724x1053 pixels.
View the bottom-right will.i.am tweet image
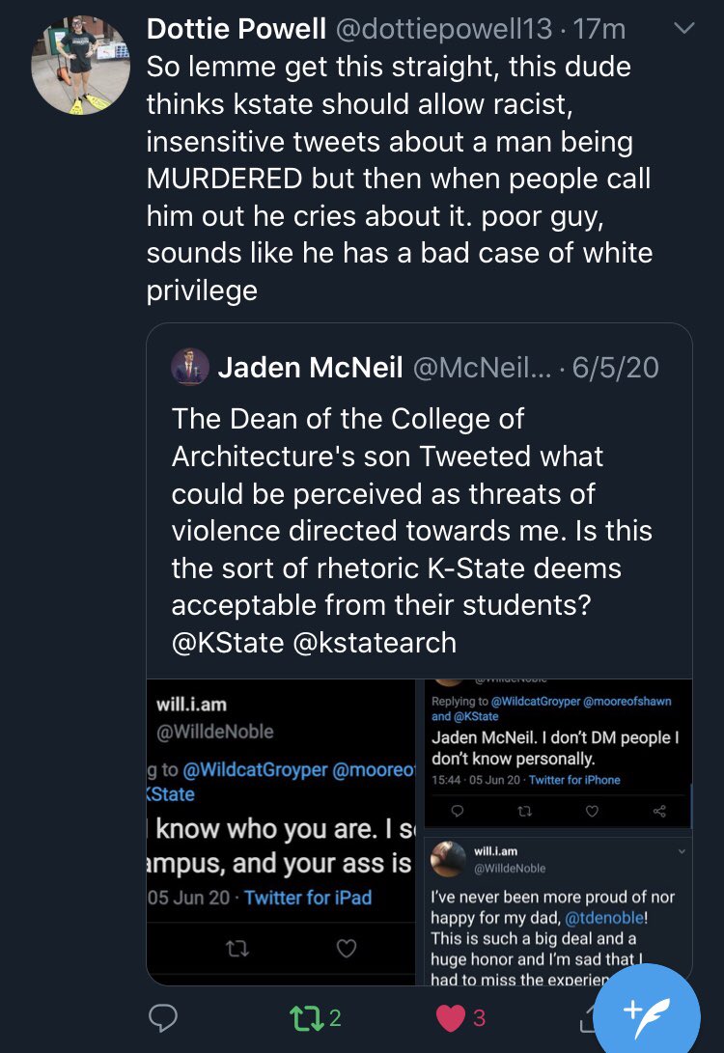555,910
